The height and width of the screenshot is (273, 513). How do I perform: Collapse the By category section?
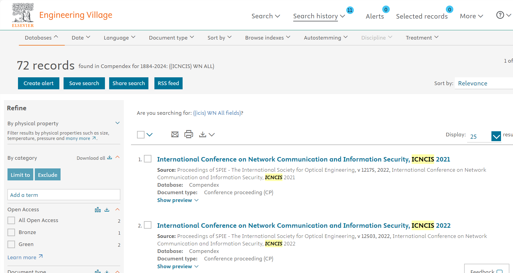pos(118,157)
